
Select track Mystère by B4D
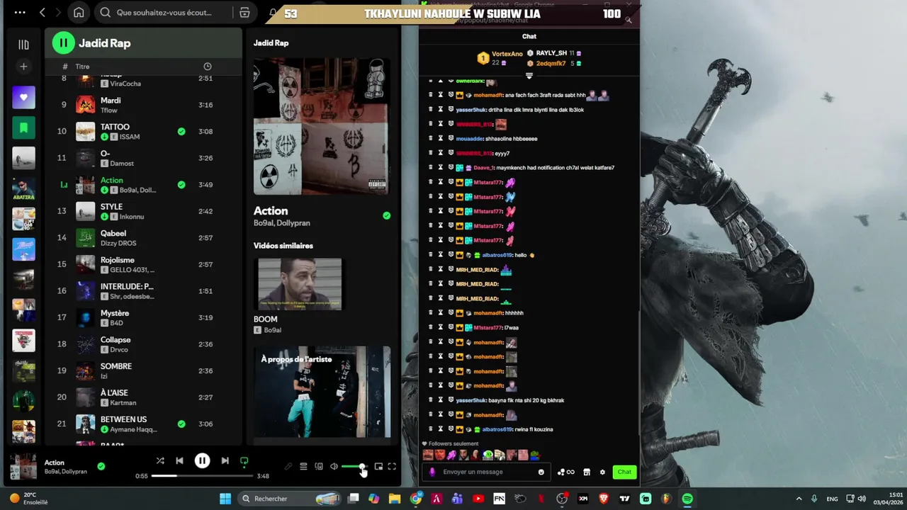[x=142, y=317]
